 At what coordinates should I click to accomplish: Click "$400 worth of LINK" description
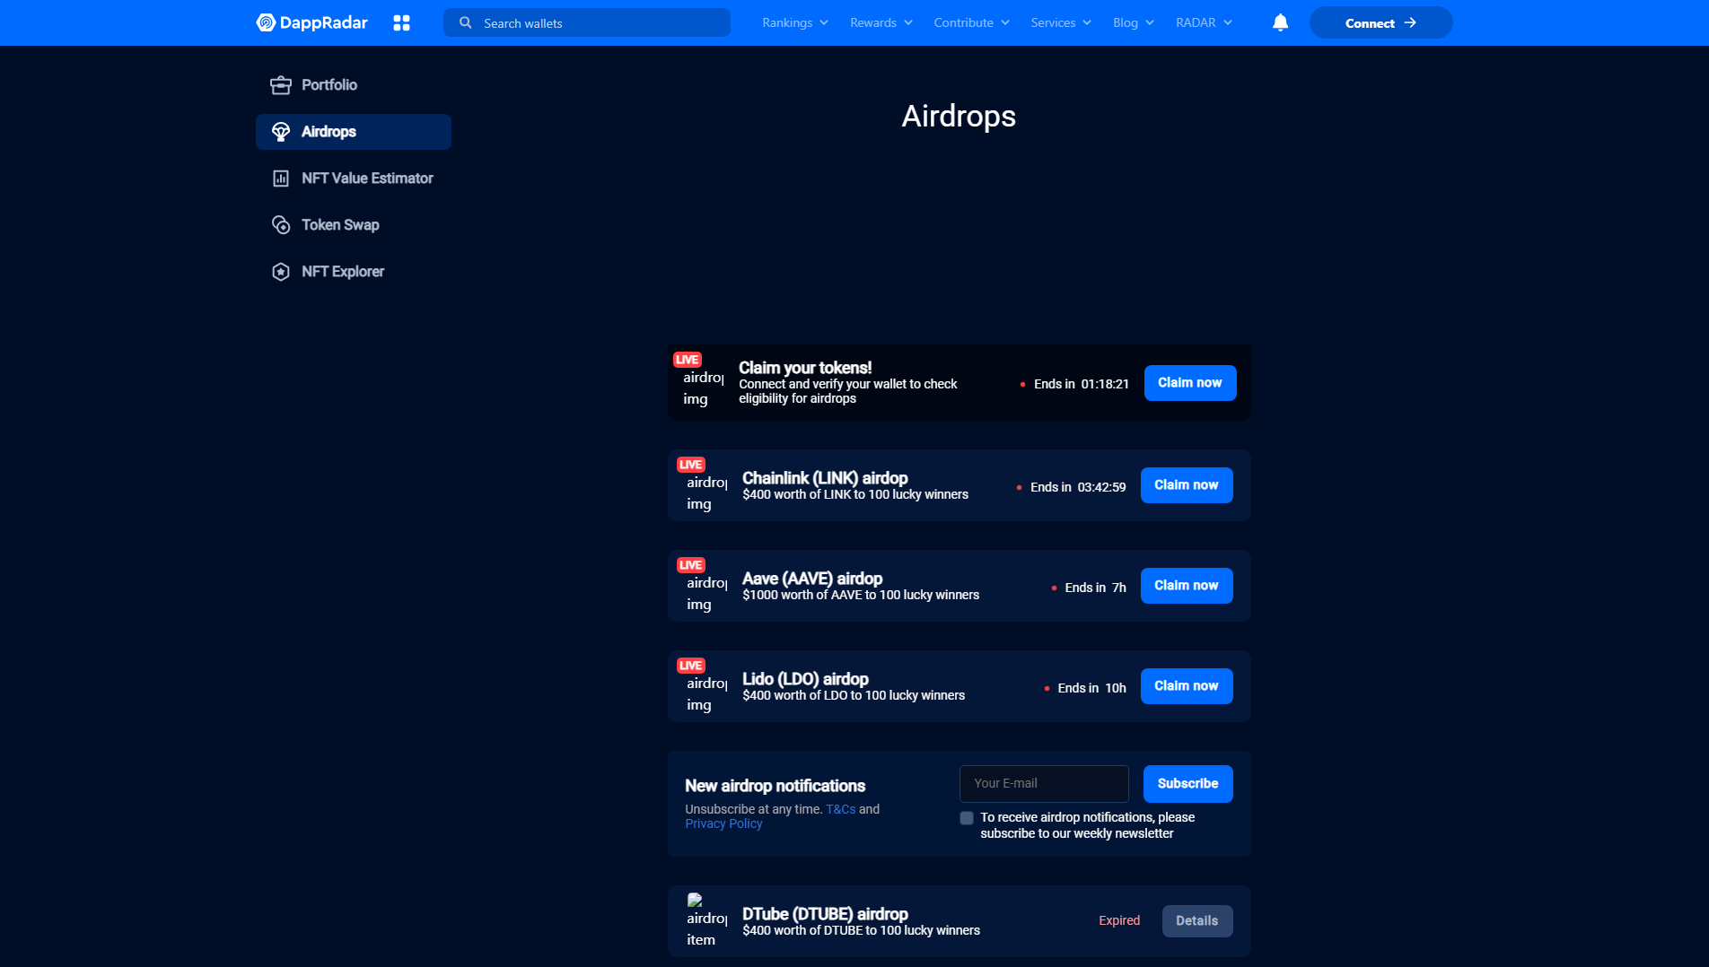tap(855, 494)
